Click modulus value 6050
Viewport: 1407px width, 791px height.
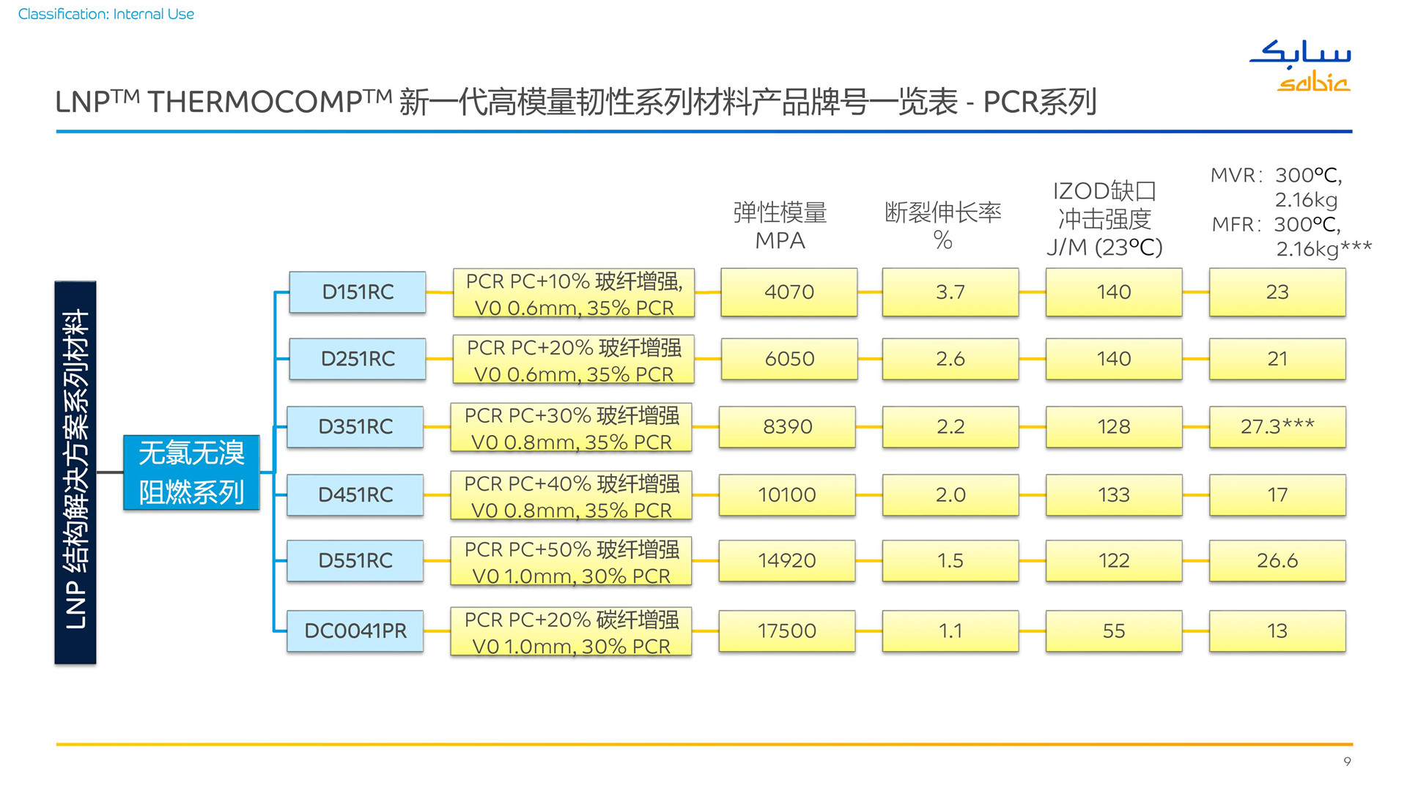click(789, 359)
